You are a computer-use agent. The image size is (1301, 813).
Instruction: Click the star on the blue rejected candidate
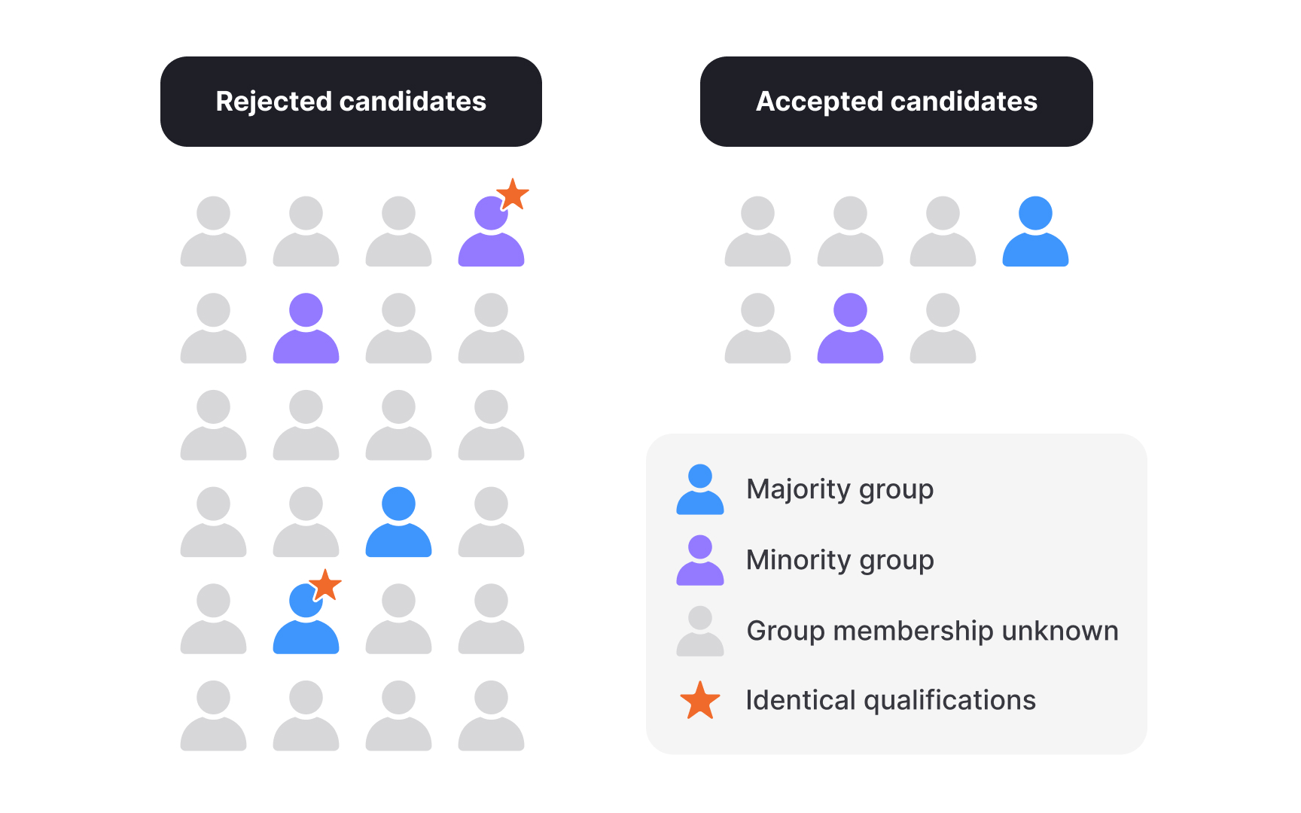tap(325, 585)
